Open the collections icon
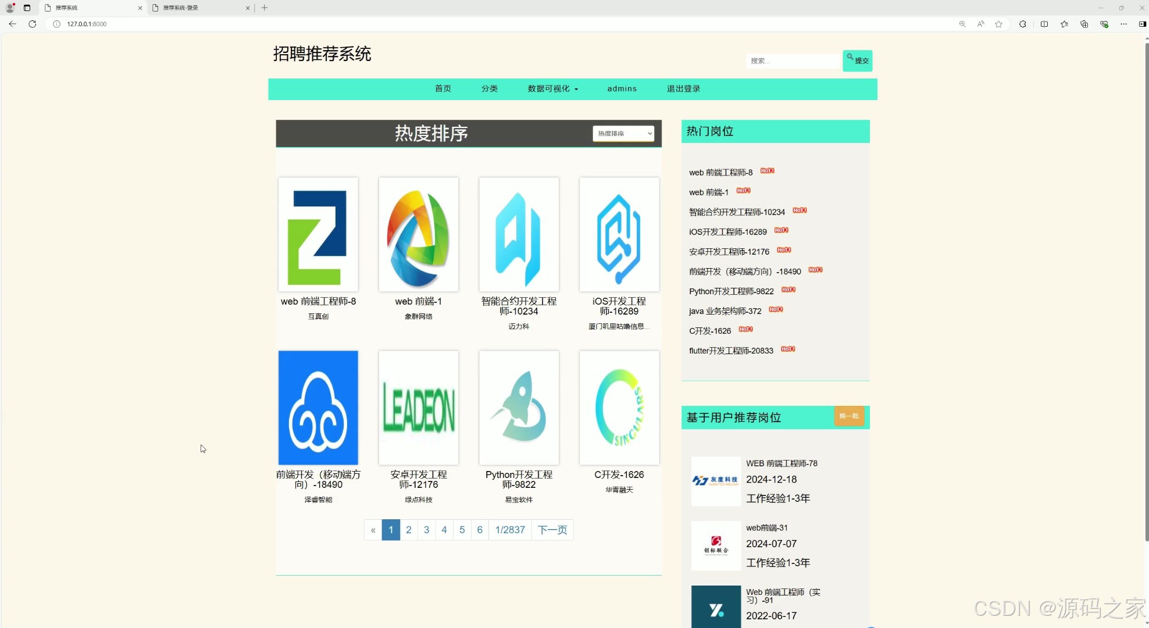 coord(1084,24)
